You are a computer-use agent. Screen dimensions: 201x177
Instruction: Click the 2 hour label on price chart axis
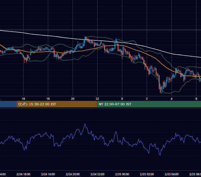[147, 99]
